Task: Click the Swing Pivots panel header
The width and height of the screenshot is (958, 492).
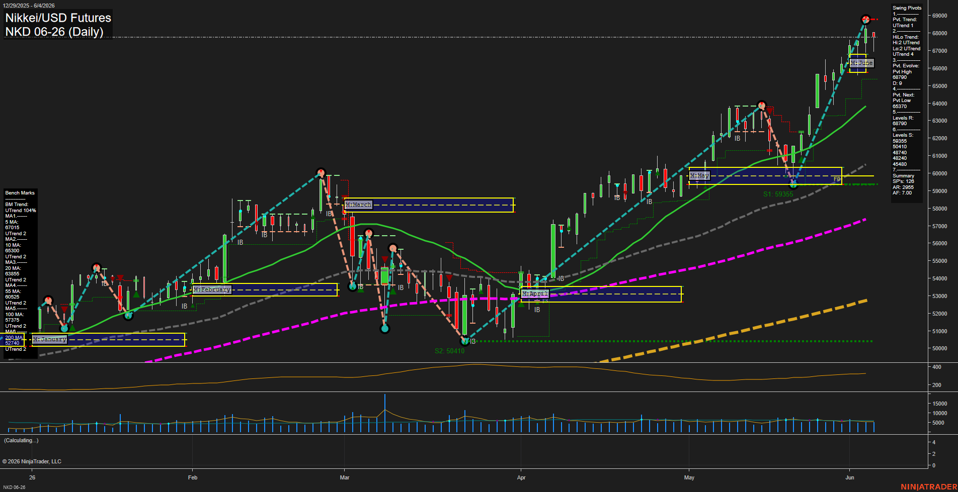Action: [907, 8]
